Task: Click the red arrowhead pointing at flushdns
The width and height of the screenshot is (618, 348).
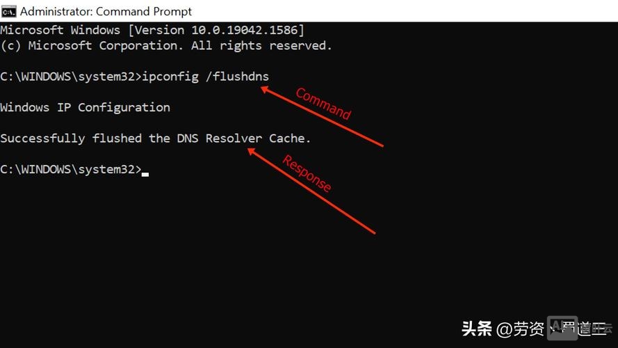Action: (265, 90)
